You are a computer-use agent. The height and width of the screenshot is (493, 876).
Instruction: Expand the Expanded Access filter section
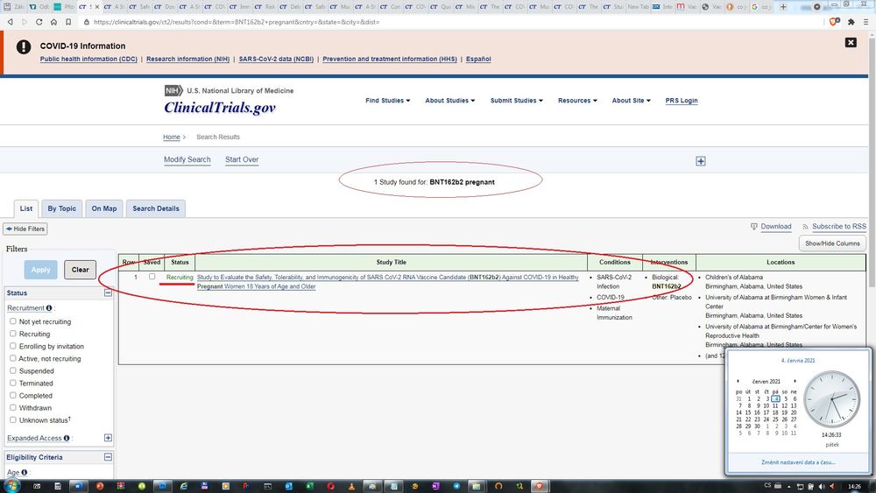click(109, 439)
